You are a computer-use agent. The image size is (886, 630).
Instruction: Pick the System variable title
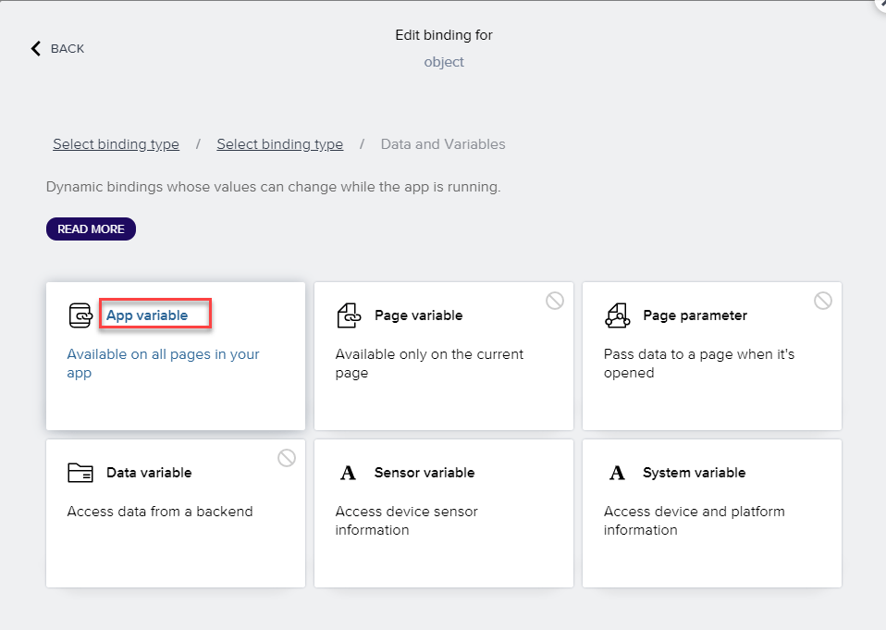(x=694, y=473)
